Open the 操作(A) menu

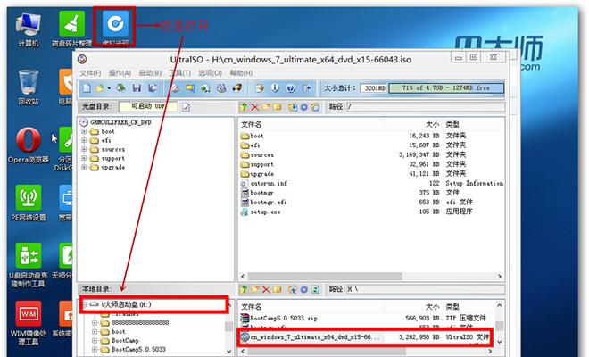click(120, 73)
